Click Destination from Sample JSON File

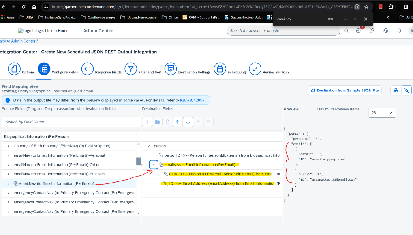pos(345,91)
